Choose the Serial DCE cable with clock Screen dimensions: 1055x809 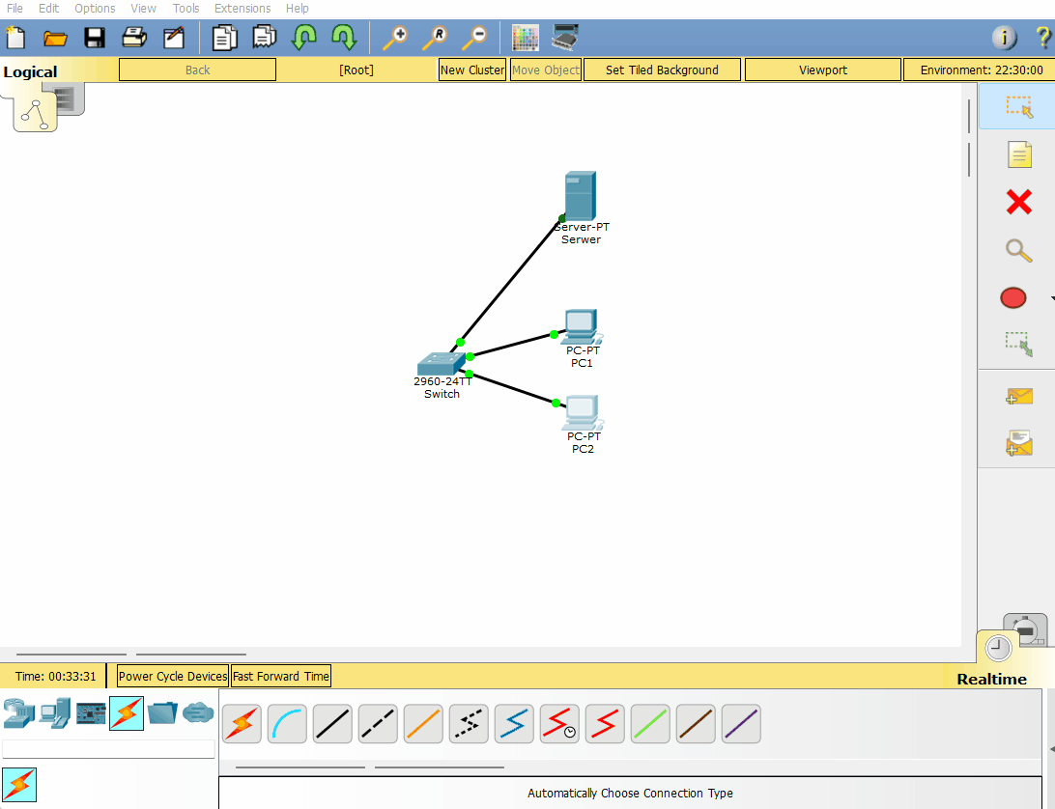click(x=559, y=724)
